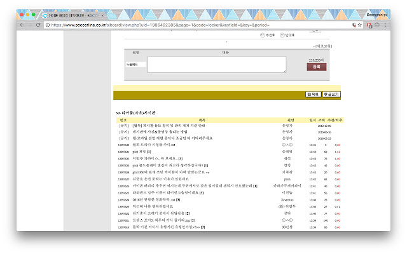This screenshot has width=407, height=254.
Task: Open the 박근혜 post
Action: coord(153,206)
